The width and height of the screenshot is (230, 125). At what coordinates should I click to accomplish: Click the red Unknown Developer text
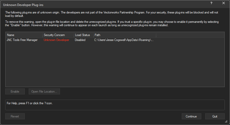(56, 40)
